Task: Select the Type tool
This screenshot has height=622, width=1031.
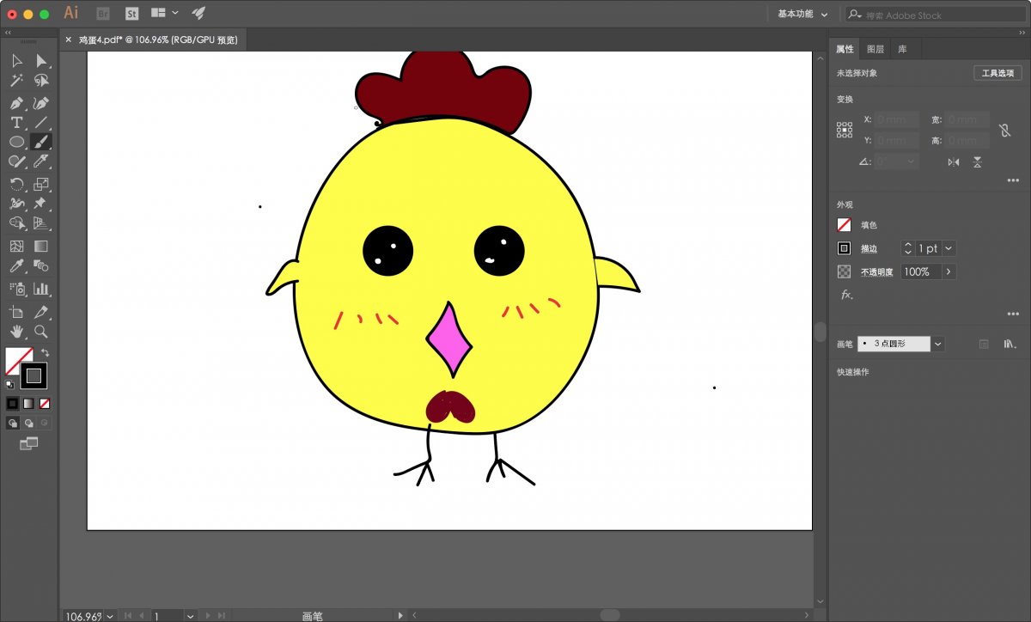Action: pyautogui.click(x=16, y=123)
